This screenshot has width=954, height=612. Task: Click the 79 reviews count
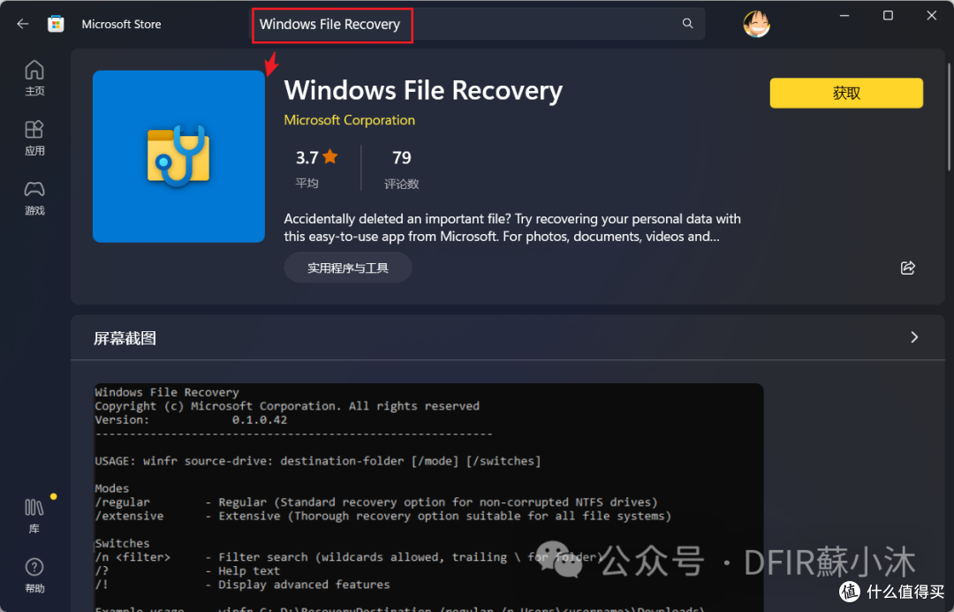[402, 157]
